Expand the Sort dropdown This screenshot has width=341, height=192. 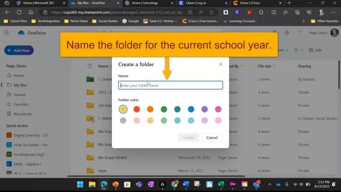click(x=283, y=50)
